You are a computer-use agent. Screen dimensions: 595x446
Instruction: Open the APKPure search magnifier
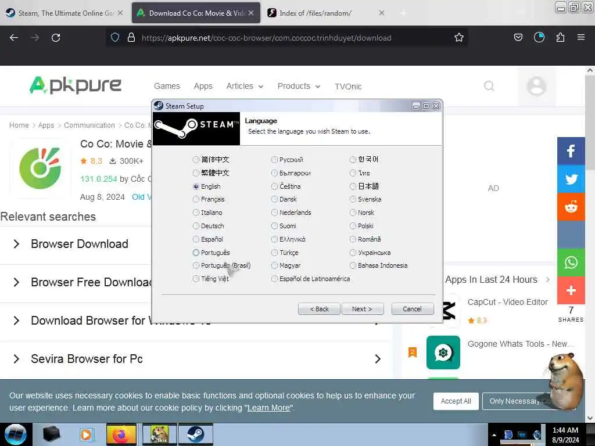489,86
